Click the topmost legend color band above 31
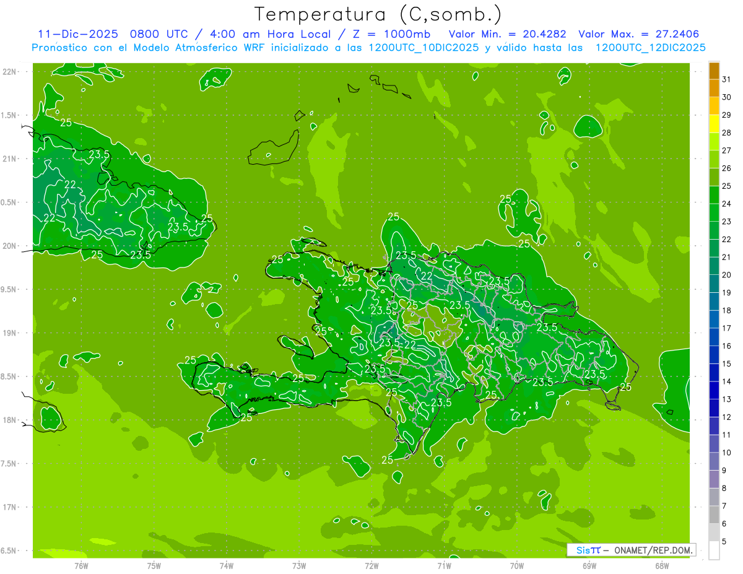The width and height of the screenshot is (743, 574). (x=714, y=71)
